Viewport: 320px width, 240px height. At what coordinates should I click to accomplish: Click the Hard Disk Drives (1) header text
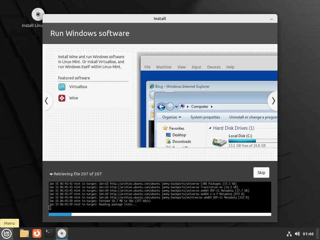pyautogui.click(x=234, y=128)
